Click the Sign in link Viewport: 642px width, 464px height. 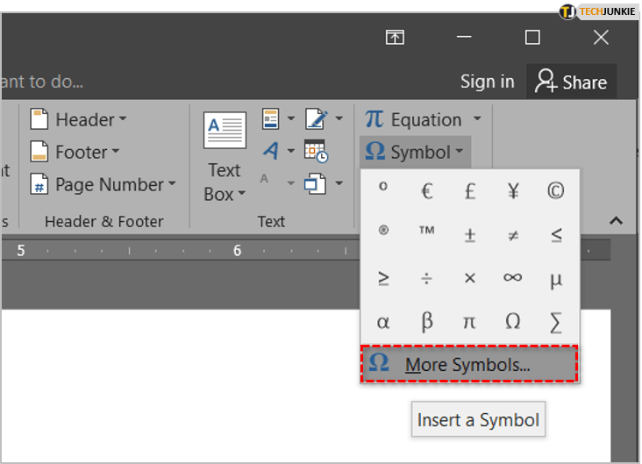[487, 82]
